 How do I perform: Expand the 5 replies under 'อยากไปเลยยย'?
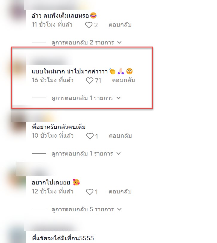coord(82,209)
